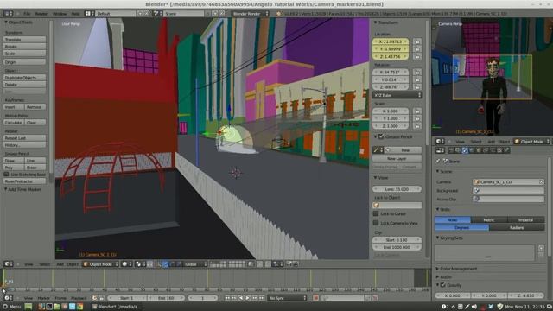Enable the Use Sketching Sessions checkbox
The height and width of the screenshot is (311, 553).
point(6,175)
